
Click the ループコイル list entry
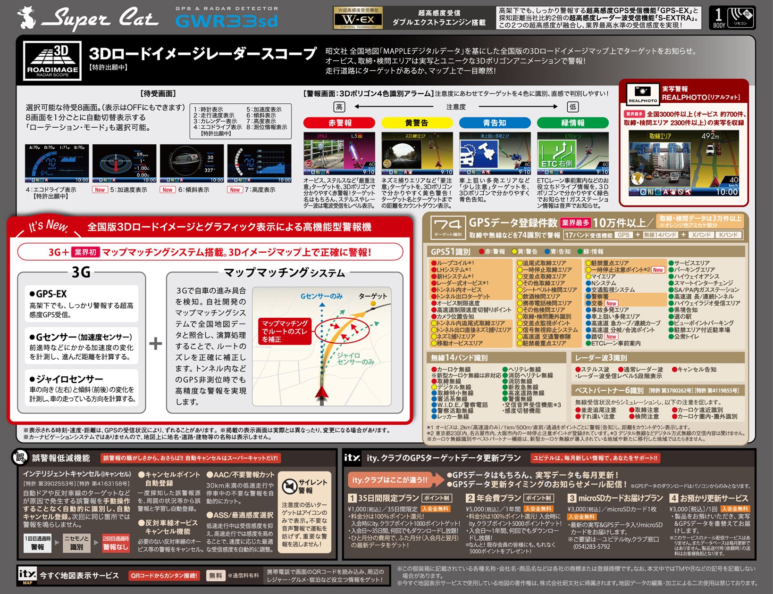(x=453, y=263)
